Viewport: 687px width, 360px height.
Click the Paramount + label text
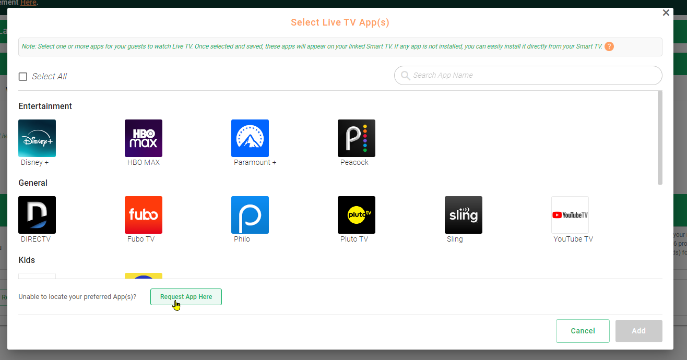[x=255, y=162]
